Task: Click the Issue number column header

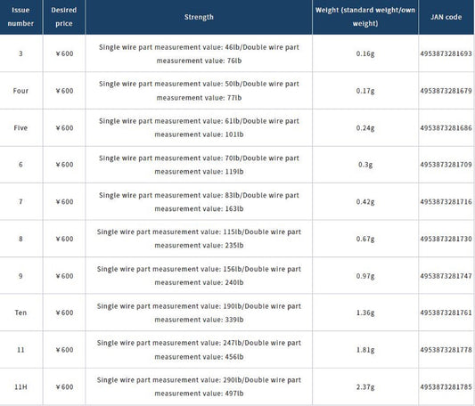Action: coord(20,17)
